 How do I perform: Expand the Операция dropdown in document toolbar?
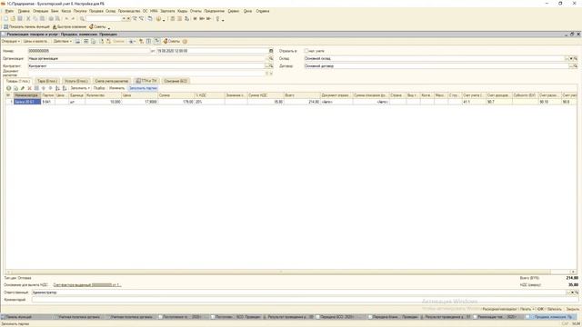11,41
